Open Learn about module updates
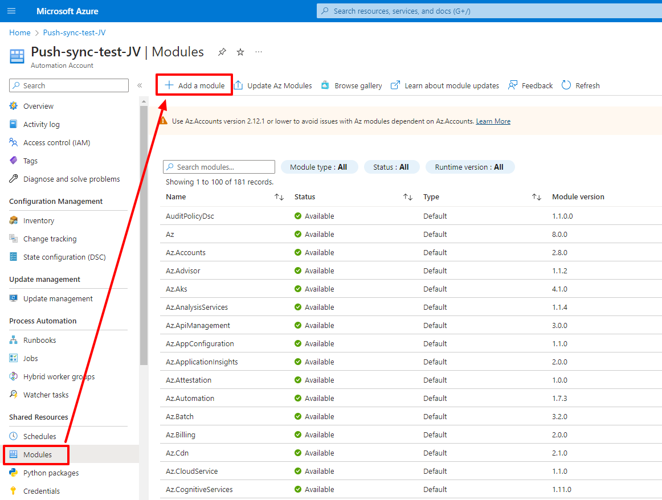 [x=444, y=85]
